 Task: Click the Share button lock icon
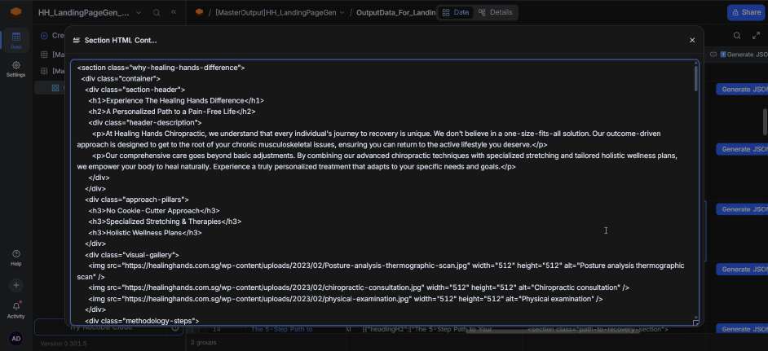[735, 13]
